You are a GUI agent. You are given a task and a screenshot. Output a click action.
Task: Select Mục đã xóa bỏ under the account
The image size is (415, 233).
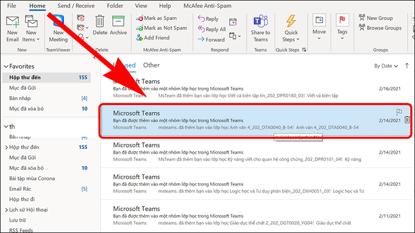pyautogui.click(x=47, y=168)
